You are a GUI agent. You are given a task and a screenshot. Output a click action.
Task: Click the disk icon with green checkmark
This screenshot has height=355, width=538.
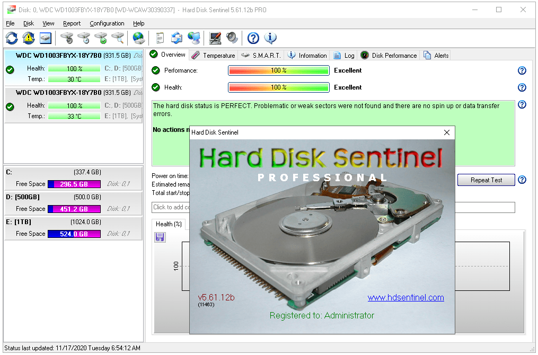pyautogui.click(x=101, y=38)
